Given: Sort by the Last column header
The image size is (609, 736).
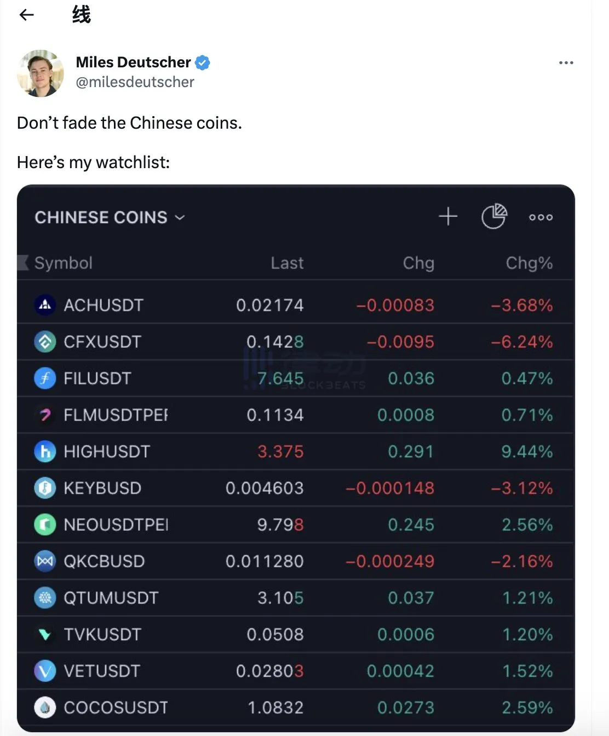Looking at the screenshot, I should [x=287, y=263].
